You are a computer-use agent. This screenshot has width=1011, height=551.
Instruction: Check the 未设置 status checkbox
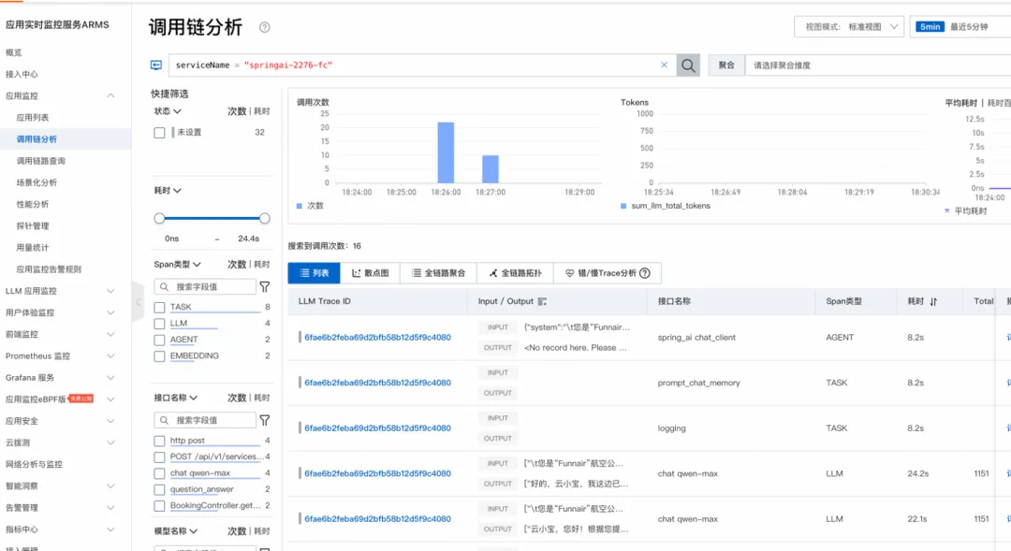click(x=159, y=133)
